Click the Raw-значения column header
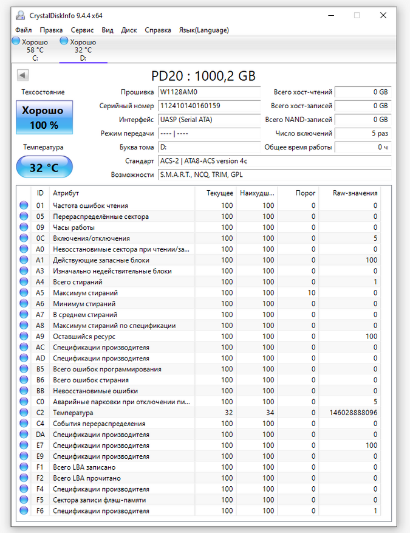410x533 pixels. 349,193
